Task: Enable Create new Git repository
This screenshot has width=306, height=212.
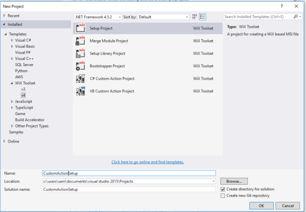Action: [x=223, y=196]
